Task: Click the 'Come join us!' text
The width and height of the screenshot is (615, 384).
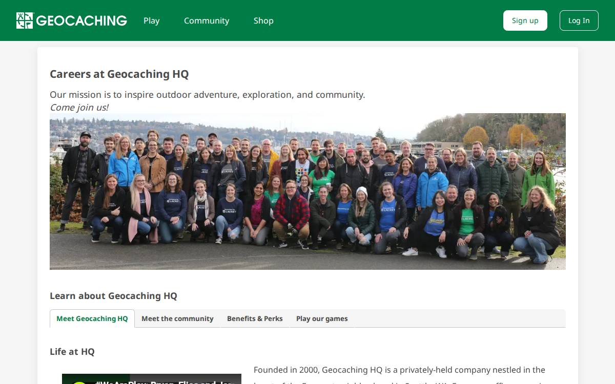Action: (79, 108)
